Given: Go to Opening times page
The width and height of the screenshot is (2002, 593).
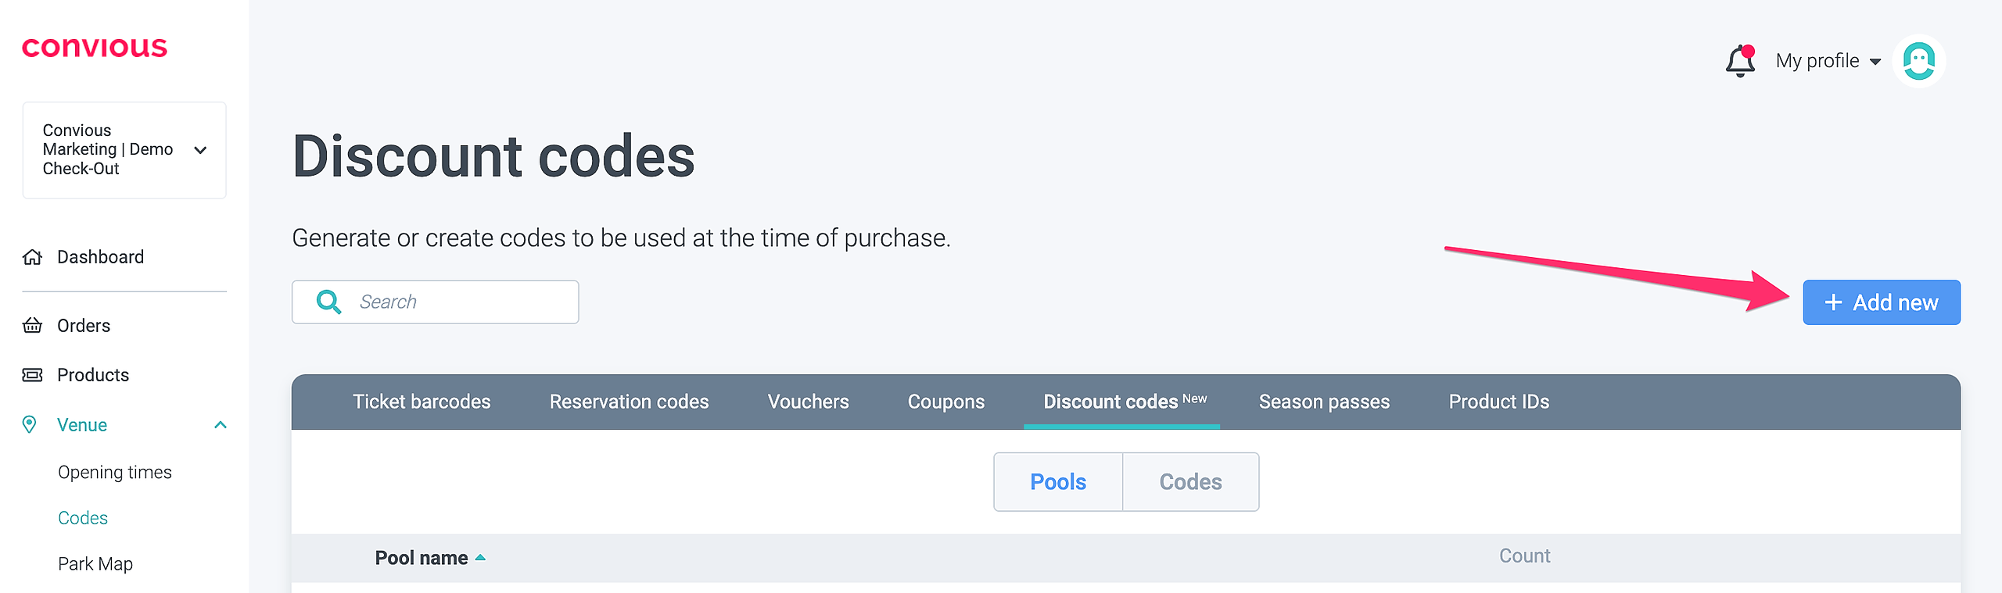Looking at the screenshot, I should pos(115,473).
